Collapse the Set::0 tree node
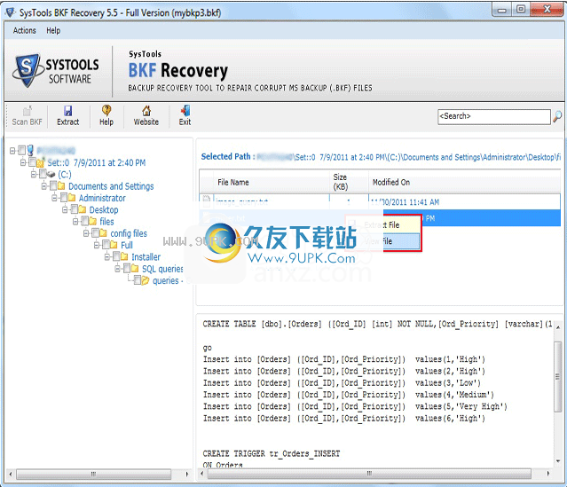Screen dimensions: 567x487 [23, 162]
